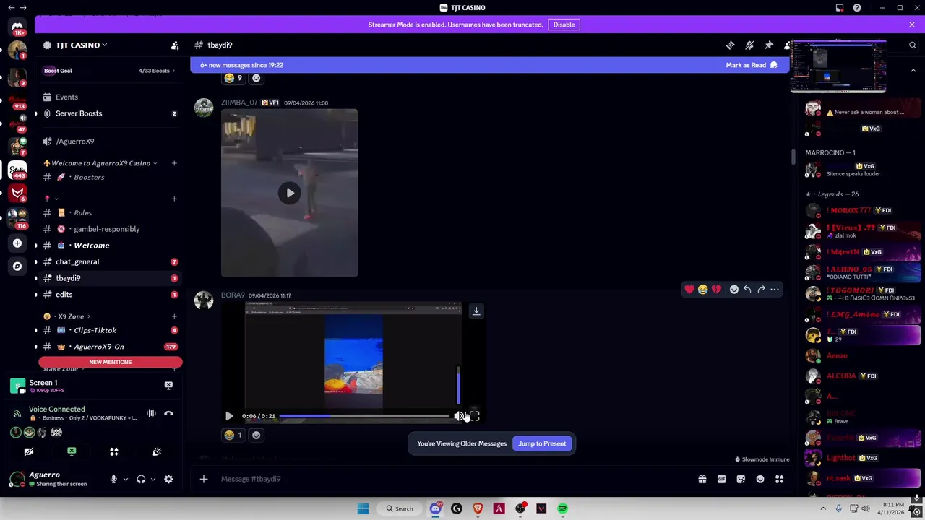The height and width of the screenshot is (520, 925).
Task: Open the GIF picker
Action: pos(721,479)
